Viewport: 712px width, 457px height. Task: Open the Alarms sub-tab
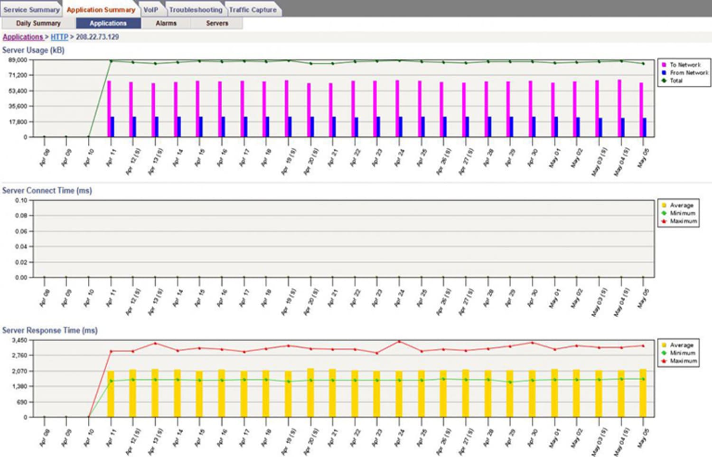[166, 23]
